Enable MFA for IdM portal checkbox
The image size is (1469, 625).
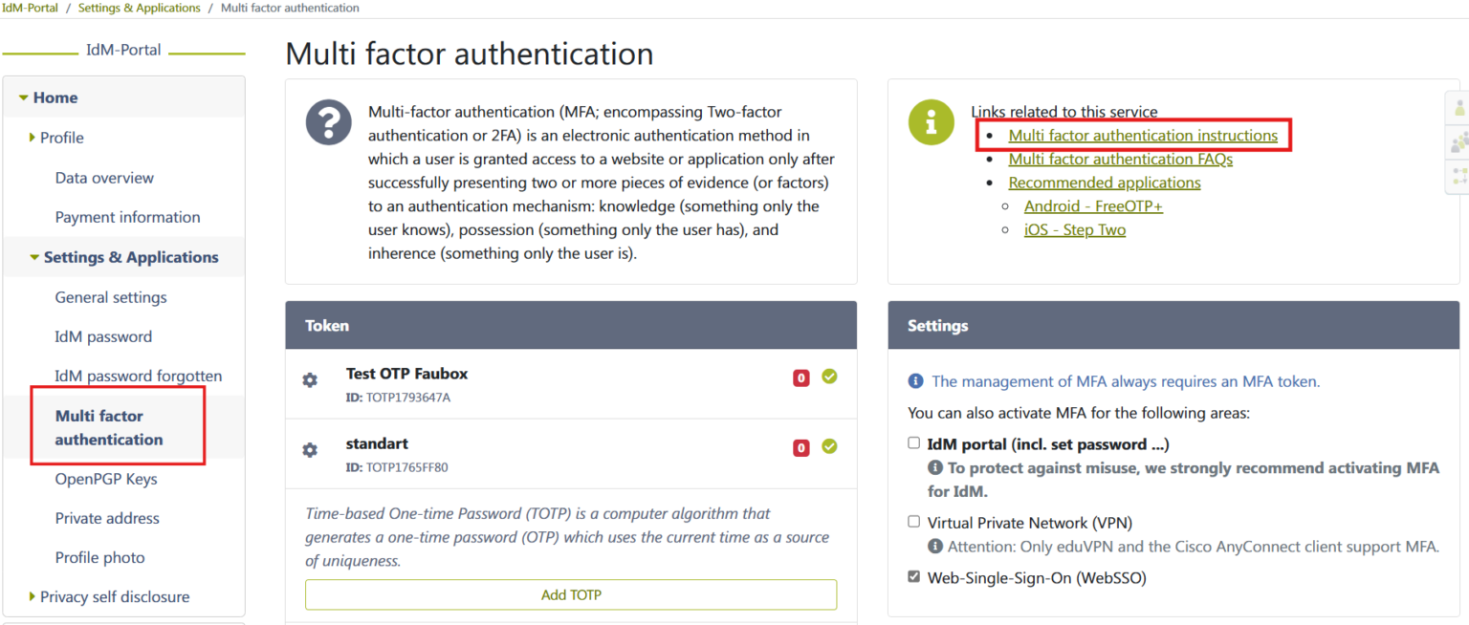[914, 443]
